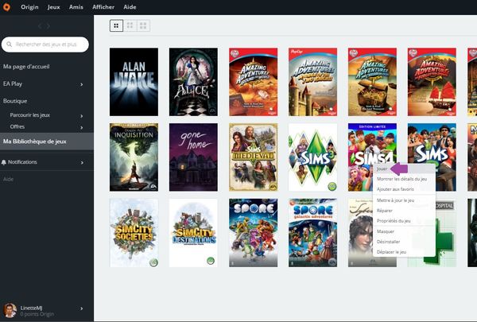This screenshot has width=477, height=322.
Task: Select the Amazing Adventures red sailboat tile
Action: 432,82
